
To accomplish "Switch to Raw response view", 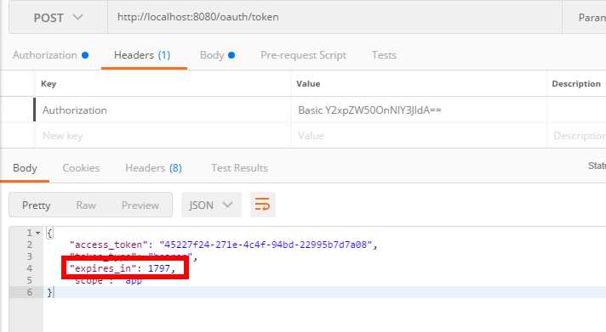I will click(86, 205).
